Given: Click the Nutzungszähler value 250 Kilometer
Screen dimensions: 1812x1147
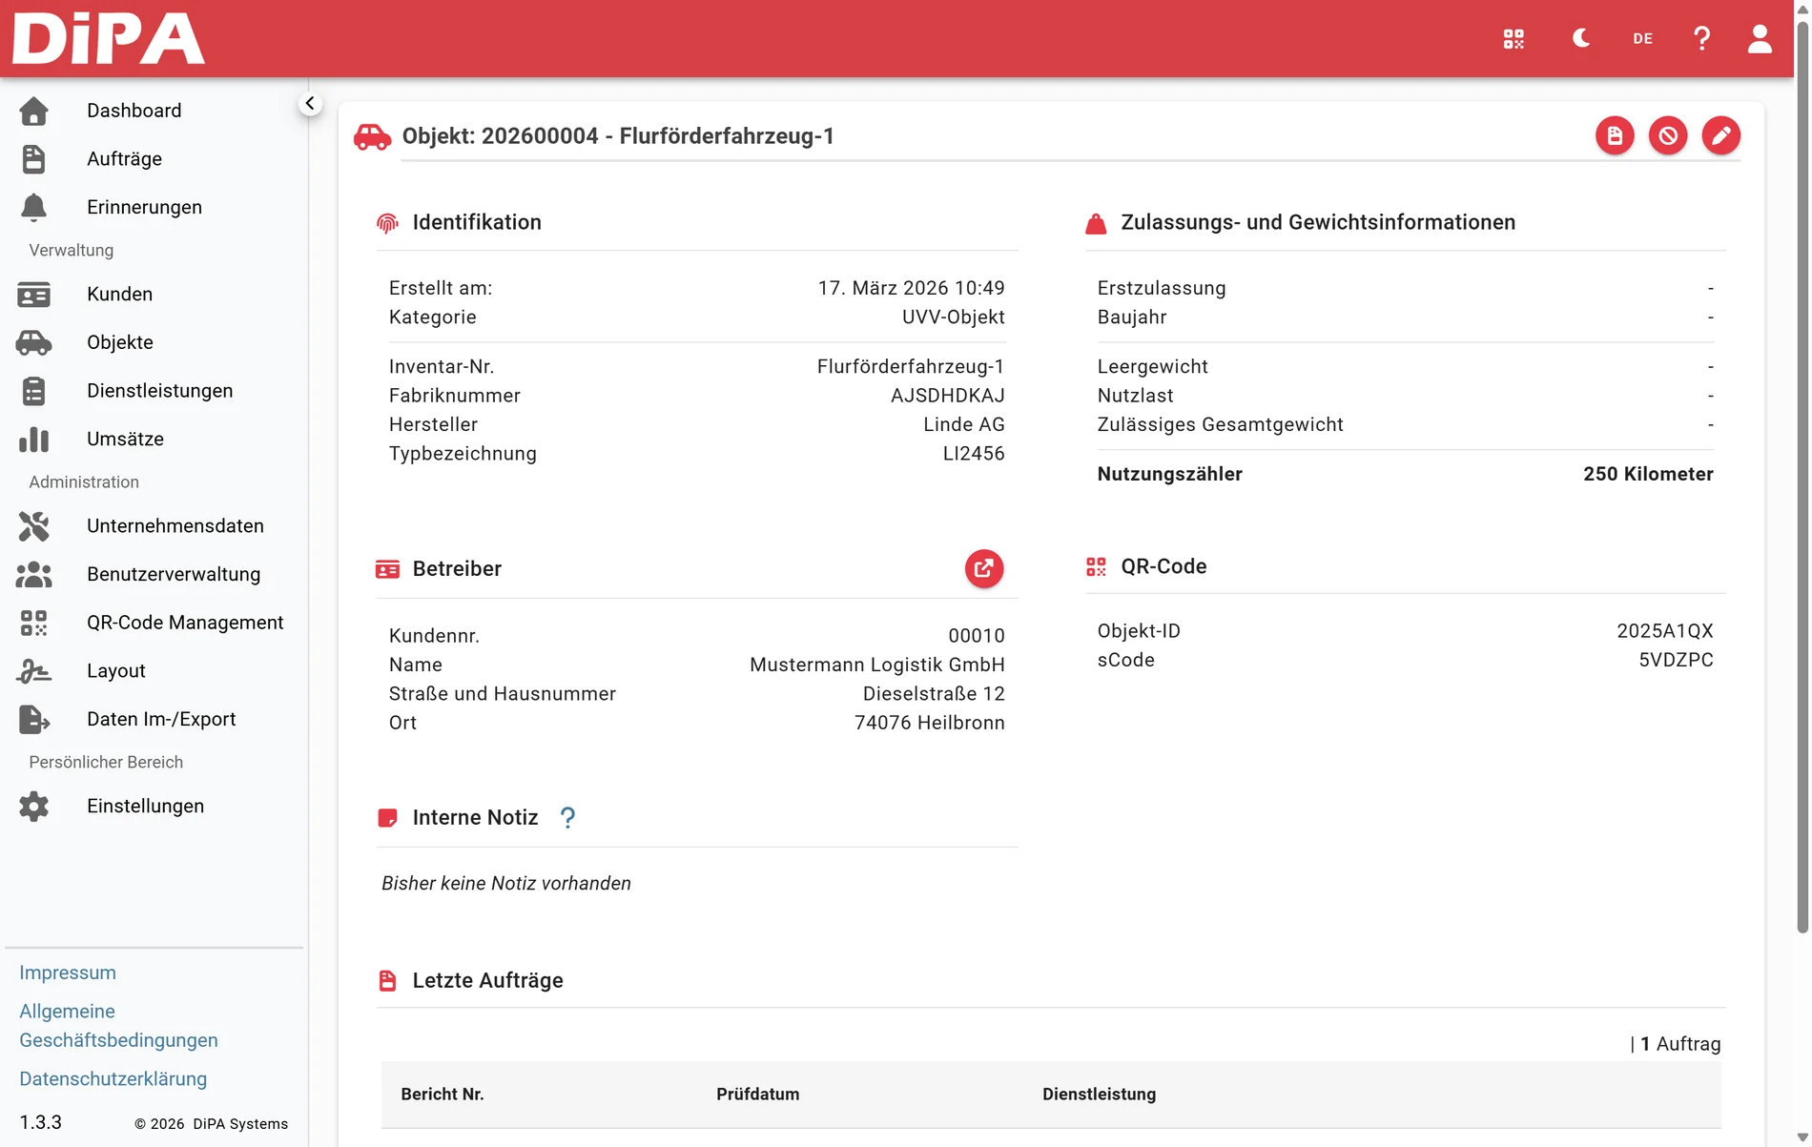Looking at the screenshot, I should [x=1648, y=475].
